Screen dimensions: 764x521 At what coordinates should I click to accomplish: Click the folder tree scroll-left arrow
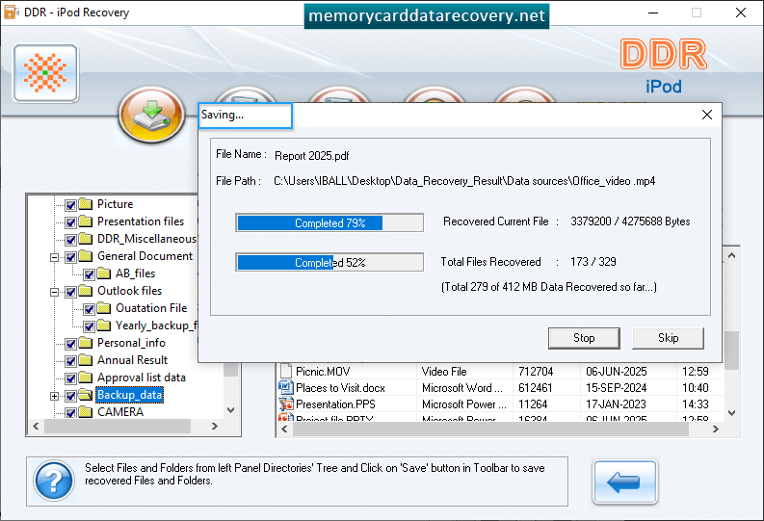click(x=36, y=426)
